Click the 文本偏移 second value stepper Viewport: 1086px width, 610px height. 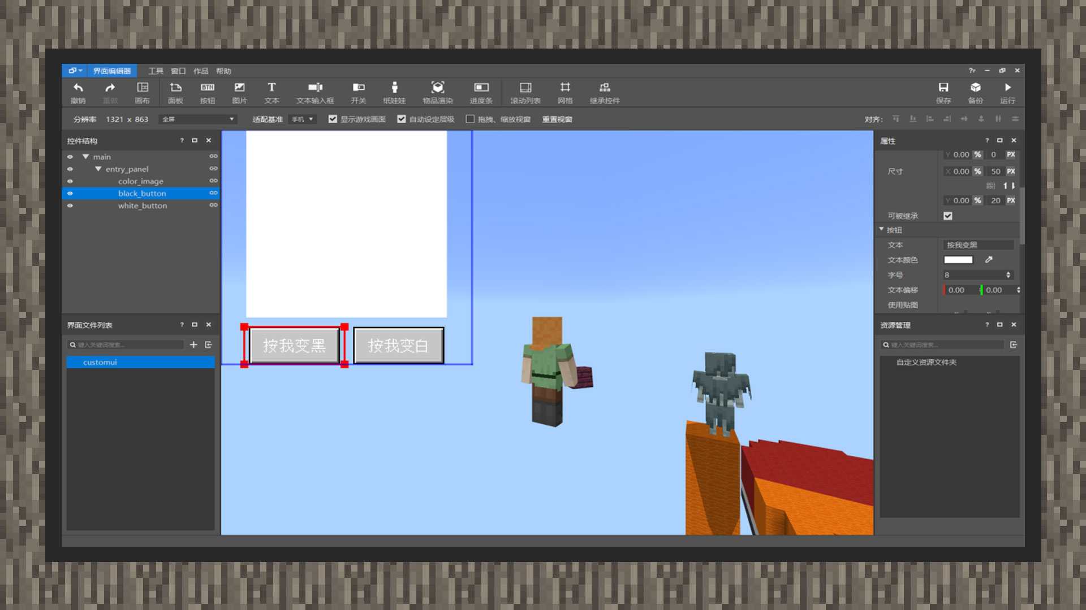1018,290
